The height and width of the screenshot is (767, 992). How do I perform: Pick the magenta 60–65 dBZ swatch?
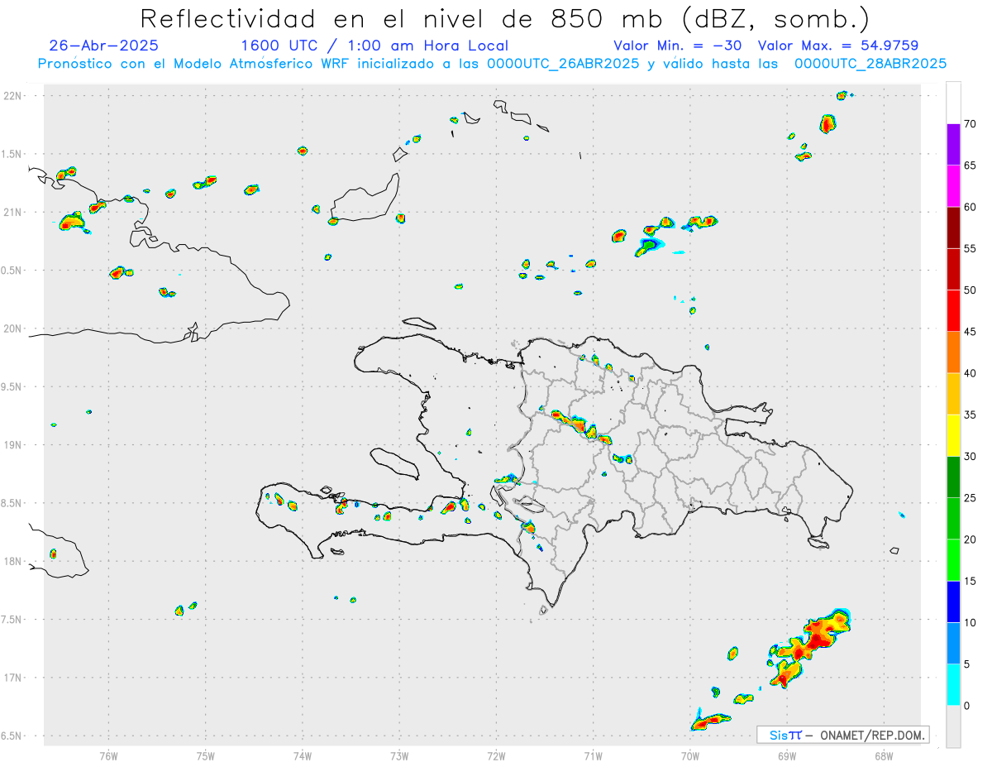click(x=953, y=186)
